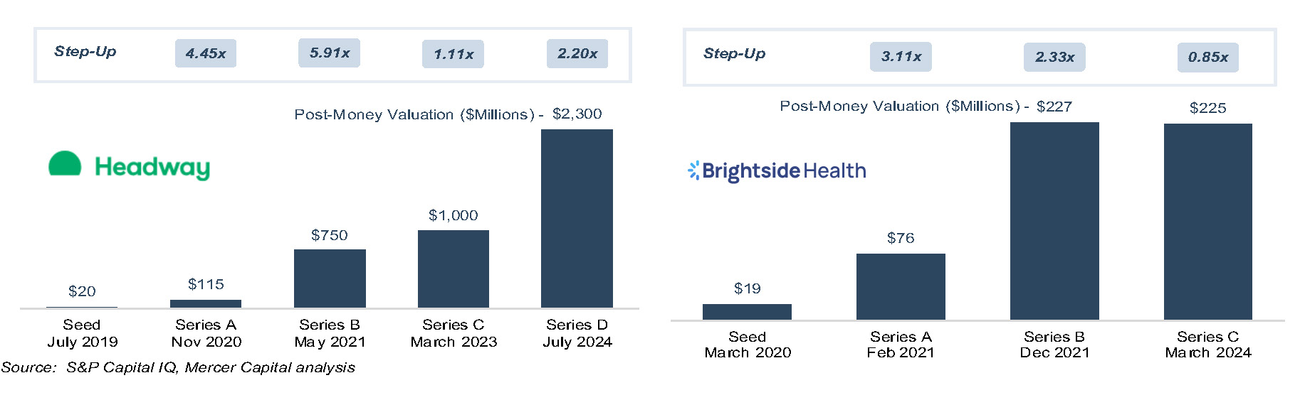Click the Seed July 2019 axis label

point(82,333)
